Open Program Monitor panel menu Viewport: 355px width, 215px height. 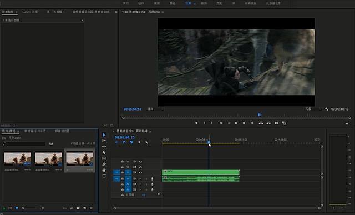coord(163,12)
